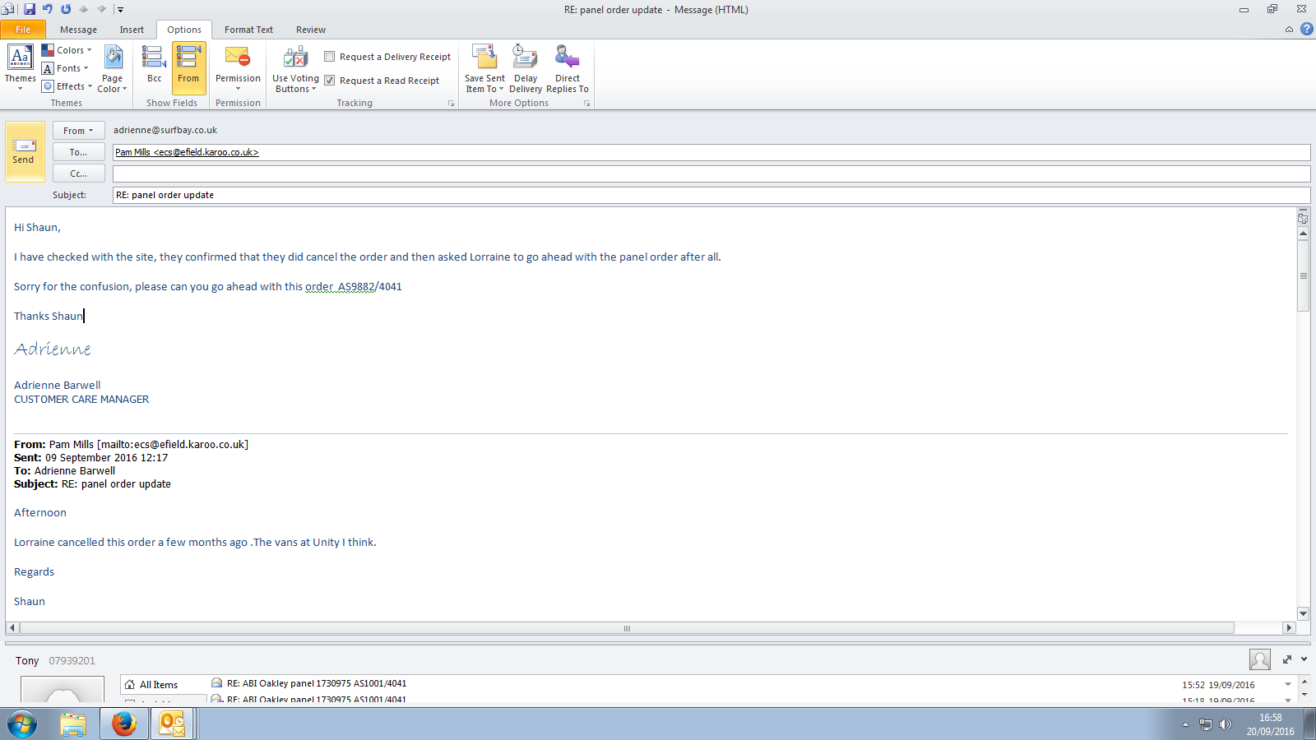The width and height of the screenshot is (1316, 740).
Task: Open Firefox from the taskbar
Action: [123, 724]
